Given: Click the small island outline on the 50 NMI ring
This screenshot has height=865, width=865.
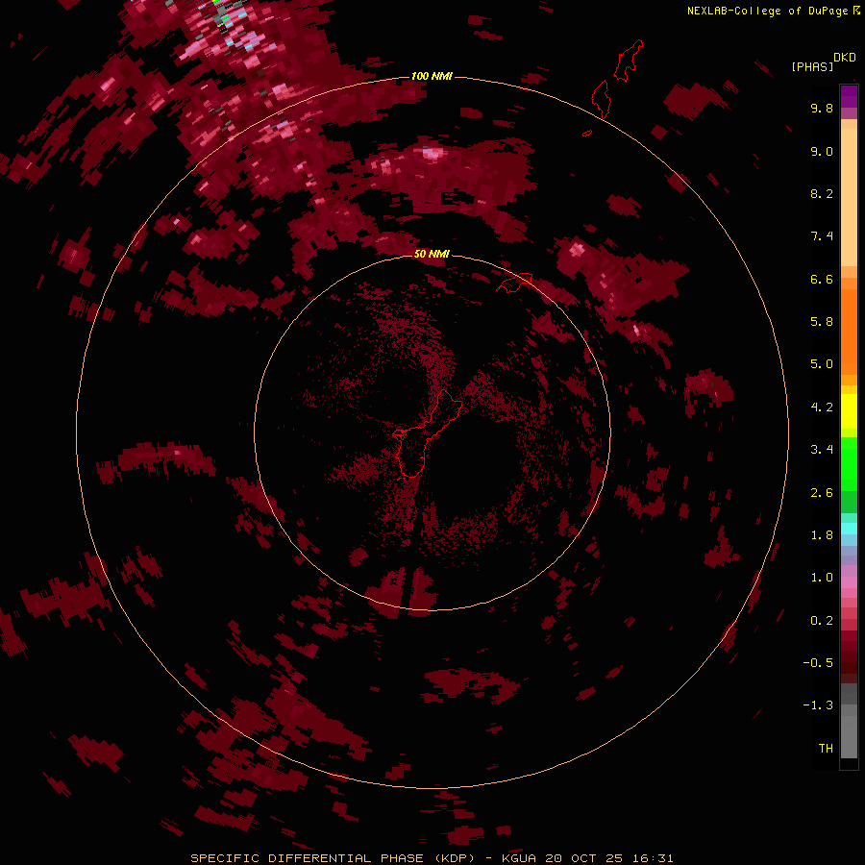Looking at the screenshot, I should click(x=515, y=282).
